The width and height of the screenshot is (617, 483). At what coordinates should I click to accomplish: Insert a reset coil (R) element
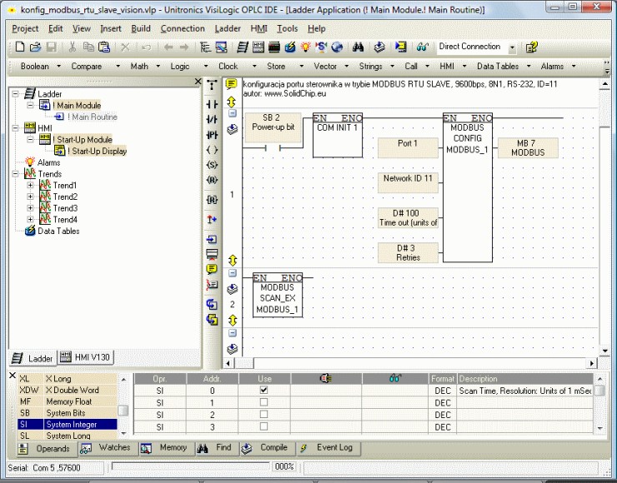pos(212,180)
